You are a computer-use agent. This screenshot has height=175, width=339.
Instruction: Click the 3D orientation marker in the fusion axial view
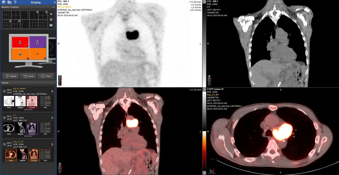[211, 170]
